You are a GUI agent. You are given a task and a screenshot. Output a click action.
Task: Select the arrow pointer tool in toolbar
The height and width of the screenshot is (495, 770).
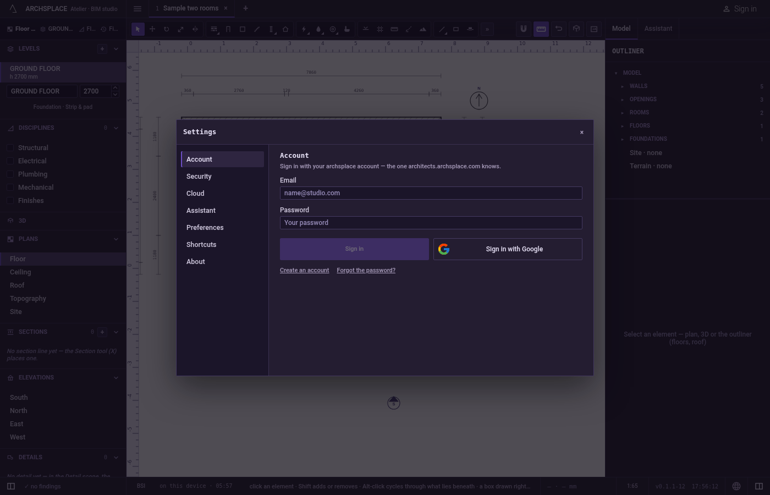pyautogui.click(x=138, y=29)
